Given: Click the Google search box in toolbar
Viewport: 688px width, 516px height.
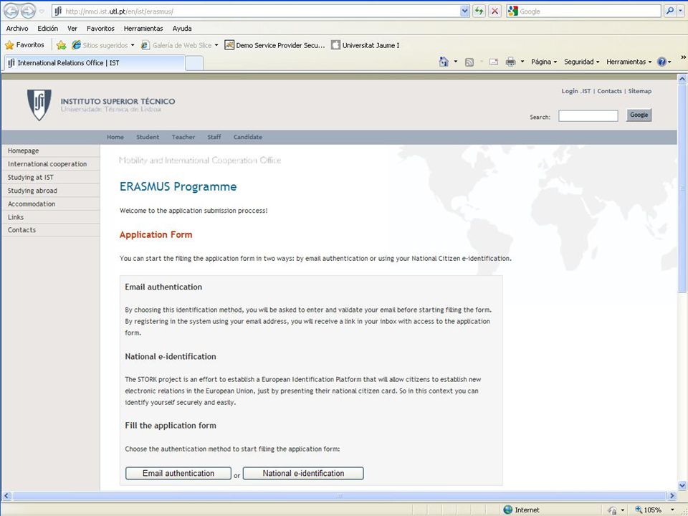Looking at the screenshot, I should coord(583,11).
